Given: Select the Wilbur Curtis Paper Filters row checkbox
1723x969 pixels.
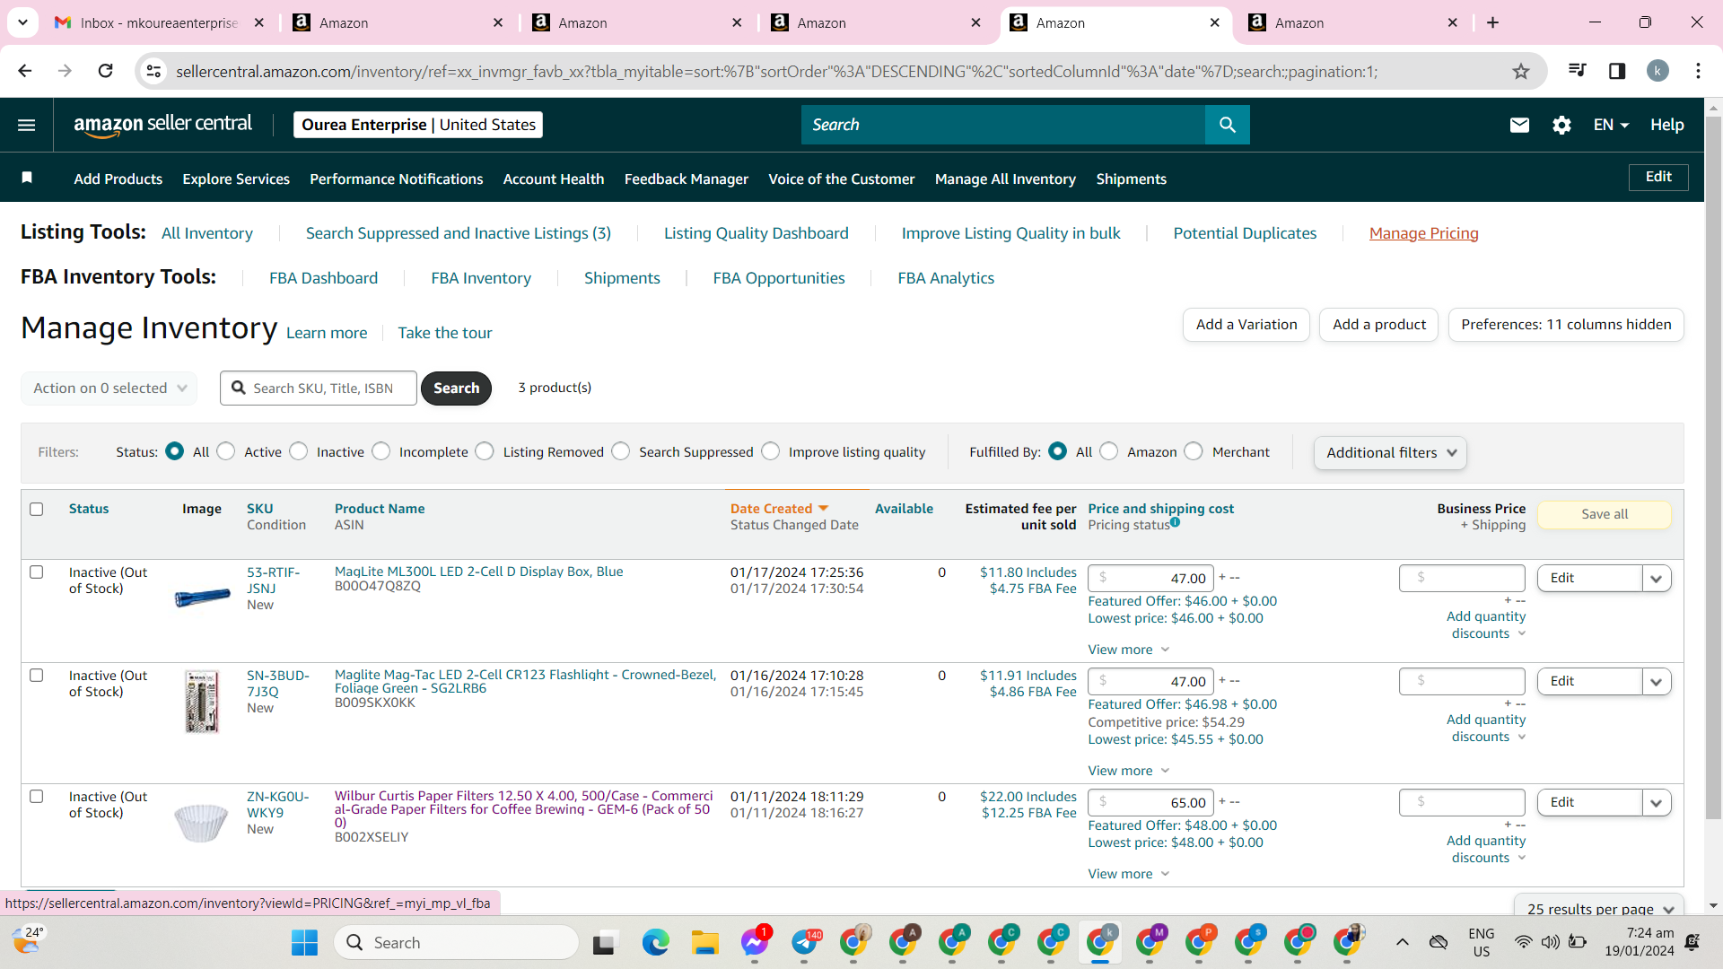Looking at the screenshot, I should [x=37, y=796].
